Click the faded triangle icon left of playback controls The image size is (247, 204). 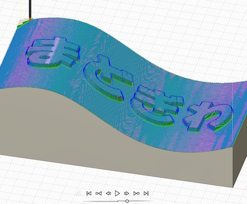click(78, 193)
